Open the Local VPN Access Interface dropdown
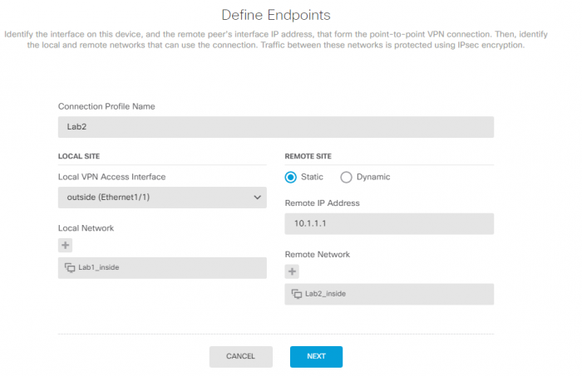The image size is (582, 376). 162,198
